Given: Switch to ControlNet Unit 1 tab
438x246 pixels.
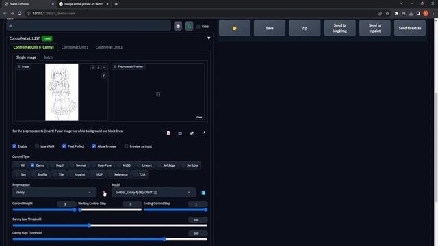Looking at the screenshot, I should point(75,47).
